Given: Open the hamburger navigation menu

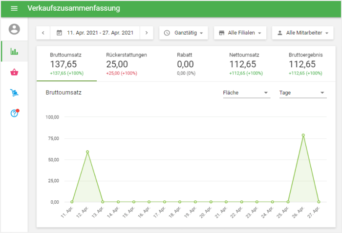Looking at the screenshot, I should click(14, 9).
